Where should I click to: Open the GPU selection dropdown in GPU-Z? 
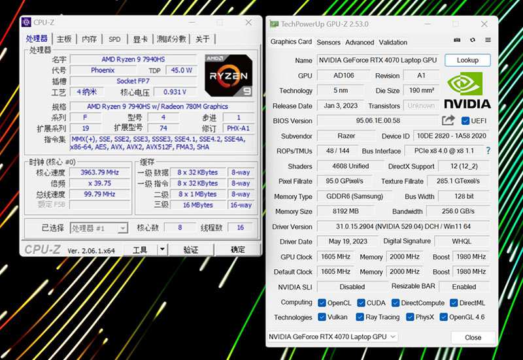click(x=333, y=336)
